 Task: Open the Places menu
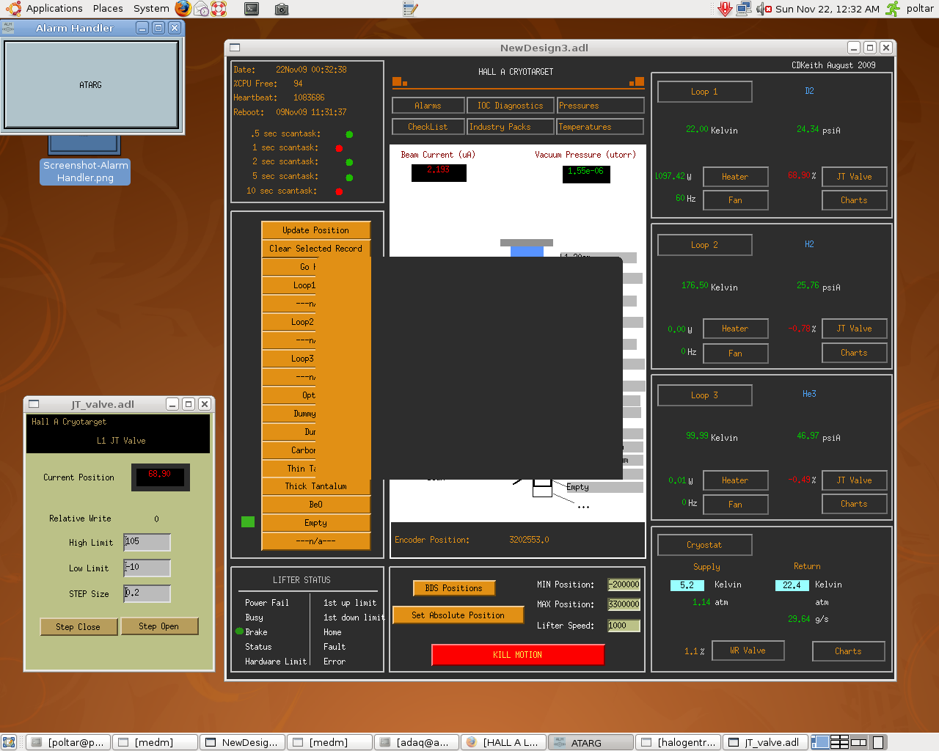(x=108, y=9)
